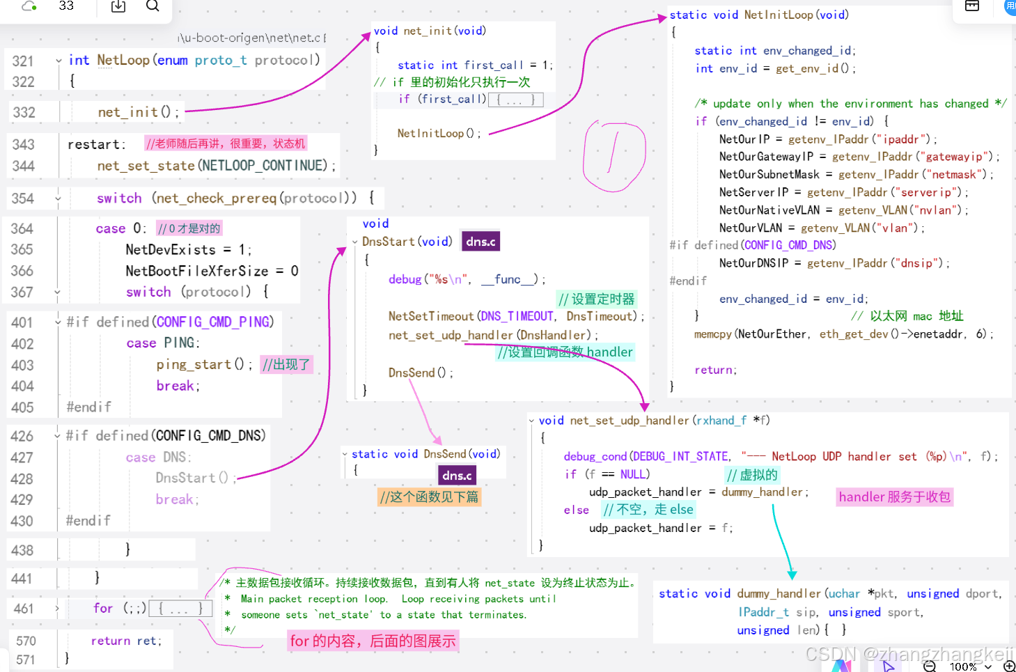The width and height of the screenshot is (1016, 672).
Task: Select orange note "//这个函数见下篇"
Action: (x=429, y=497)
